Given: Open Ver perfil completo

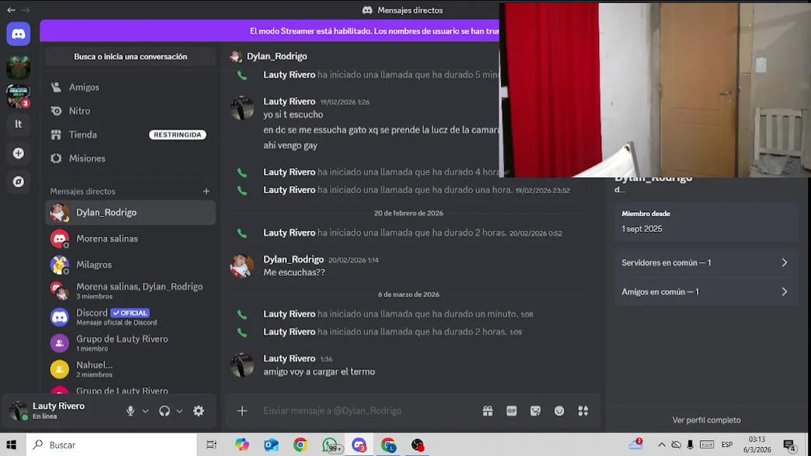Looking at the screenshot, I should pos(706,420).
